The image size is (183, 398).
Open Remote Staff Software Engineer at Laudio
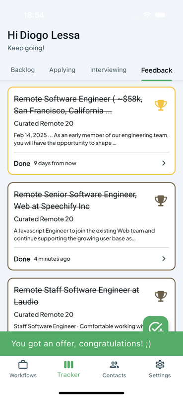click(76, 296)
